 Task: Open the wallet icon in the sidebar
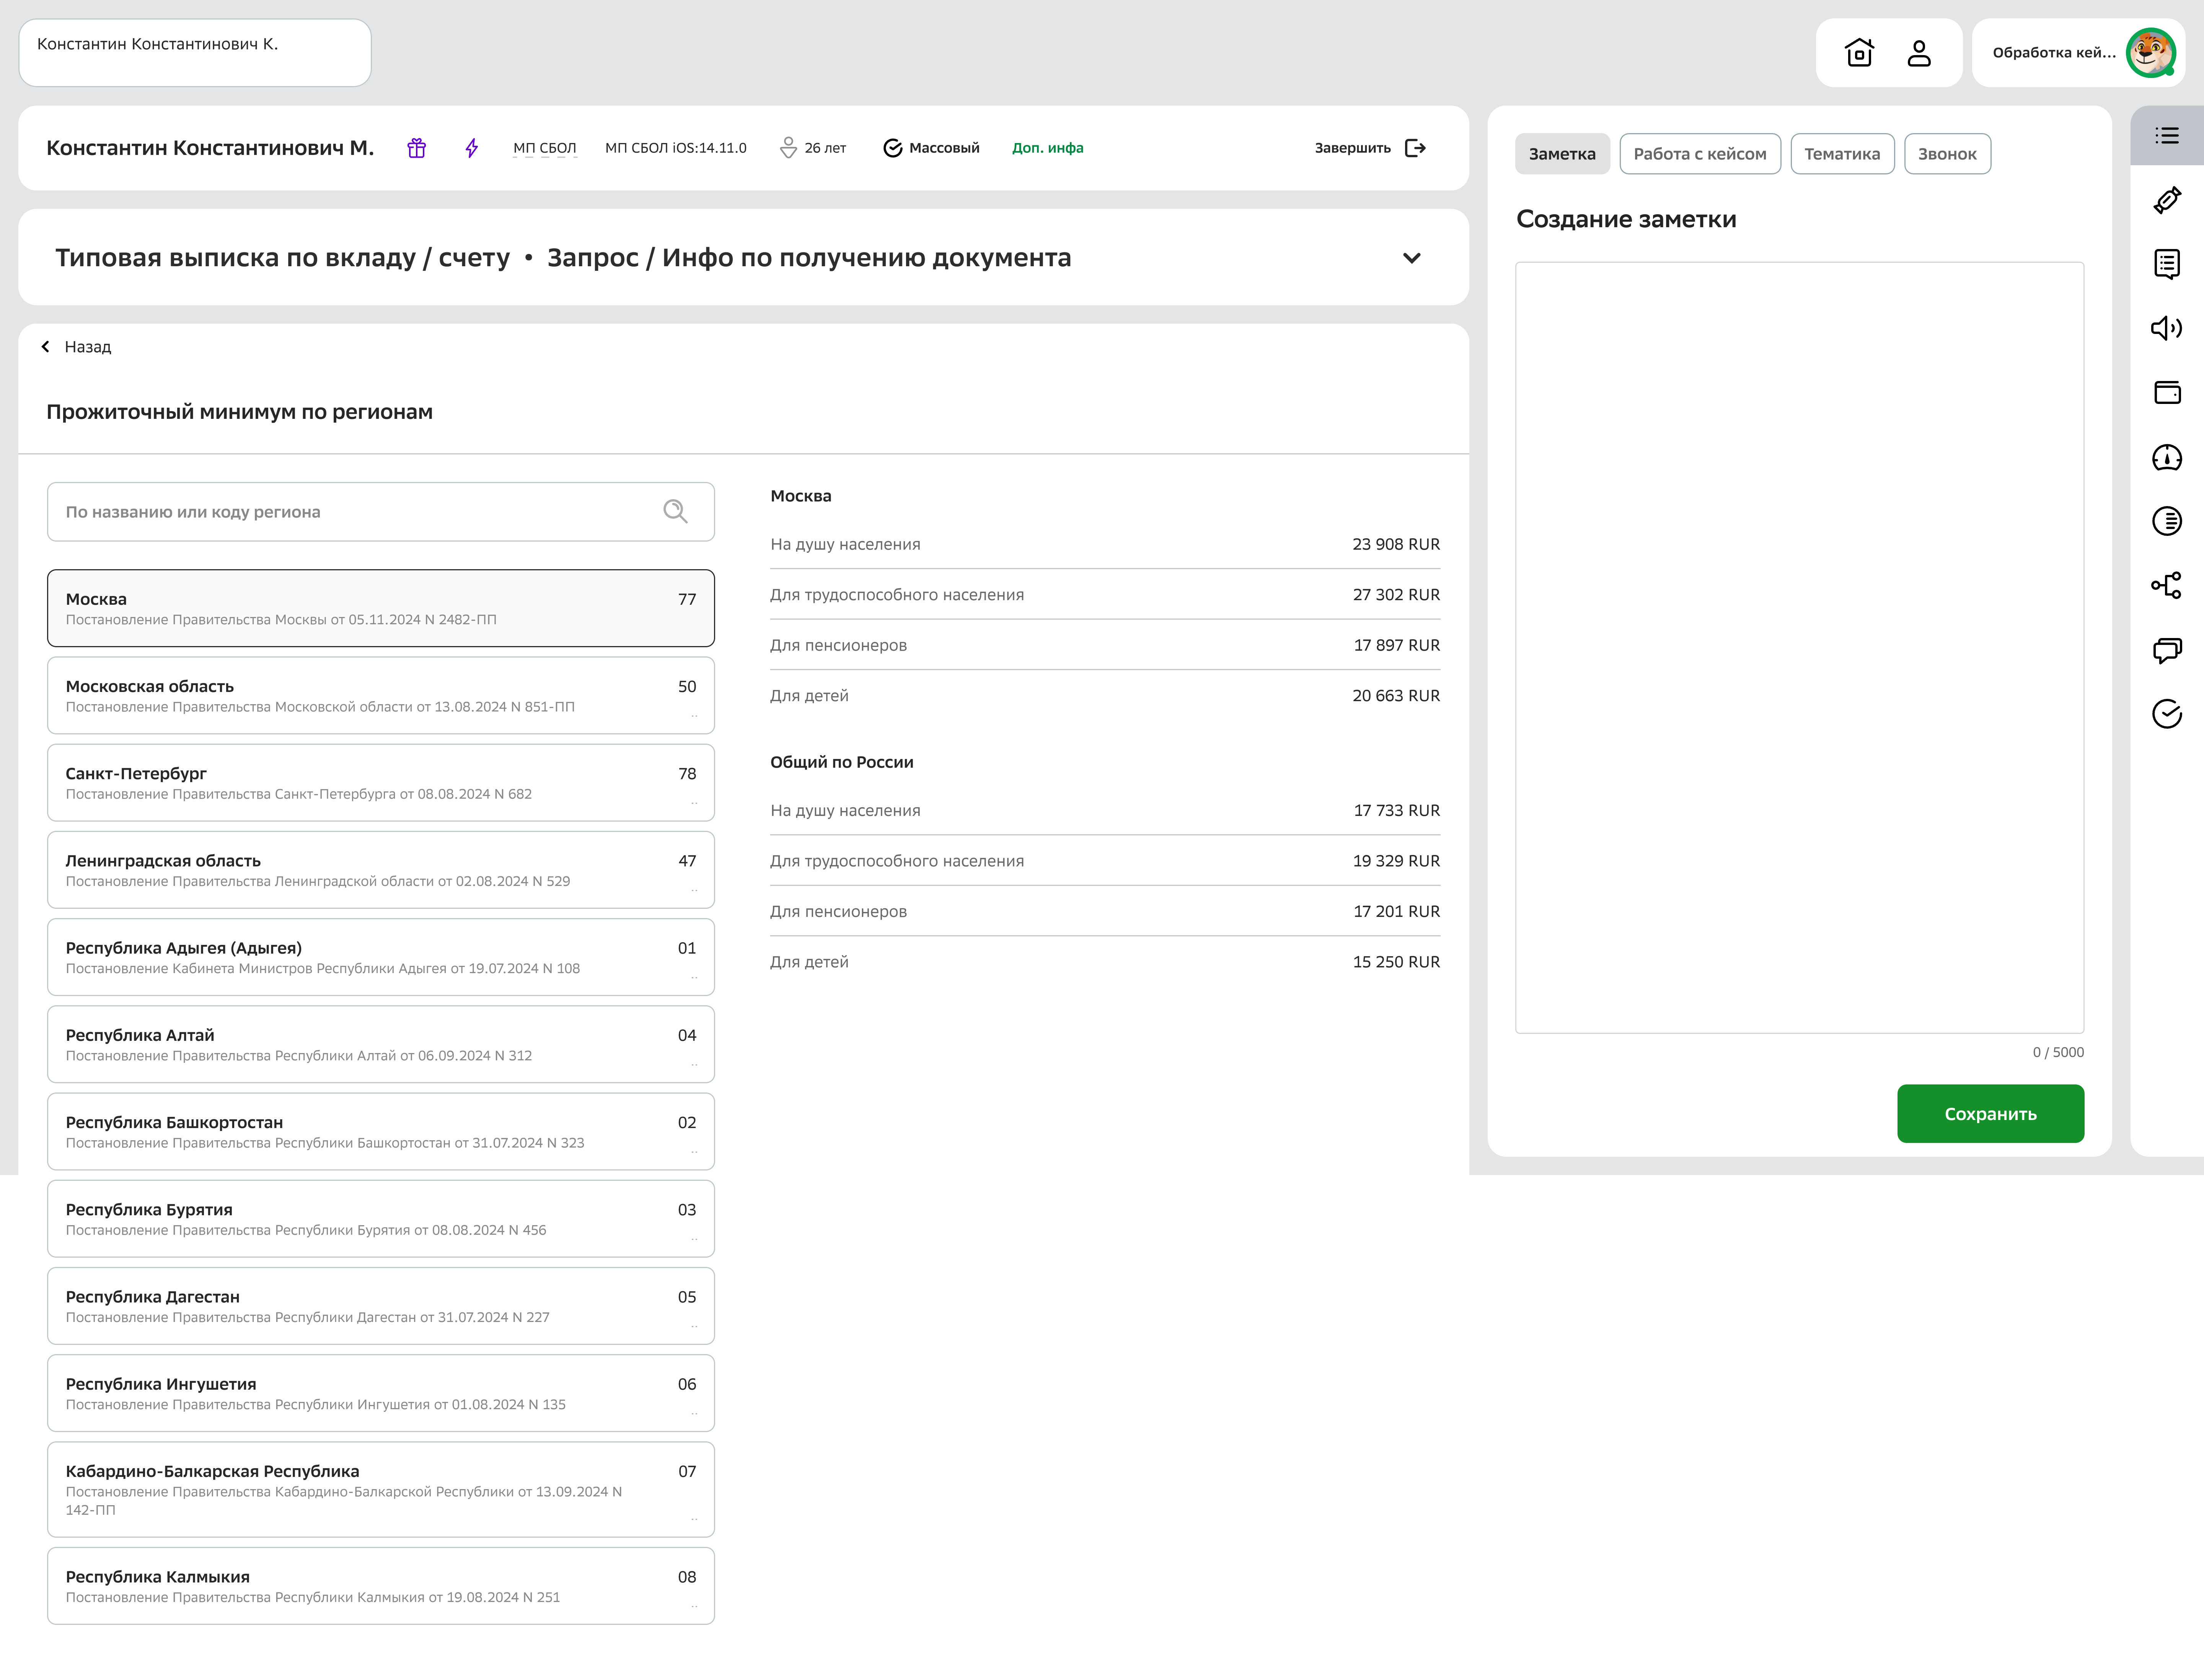[2166, 392]
